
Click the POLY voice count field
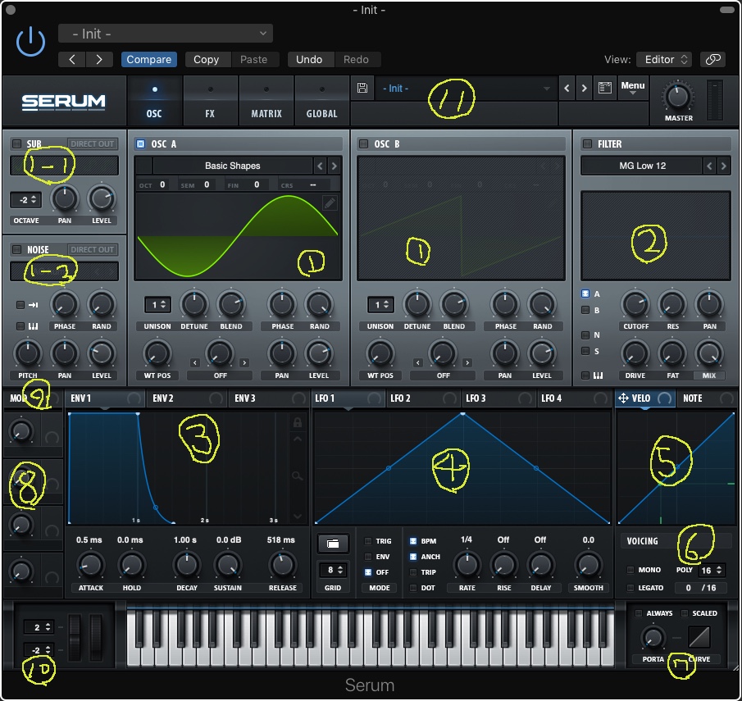coord(712,570)
